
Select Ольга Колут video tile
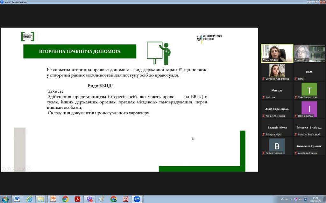coord(309,53)
